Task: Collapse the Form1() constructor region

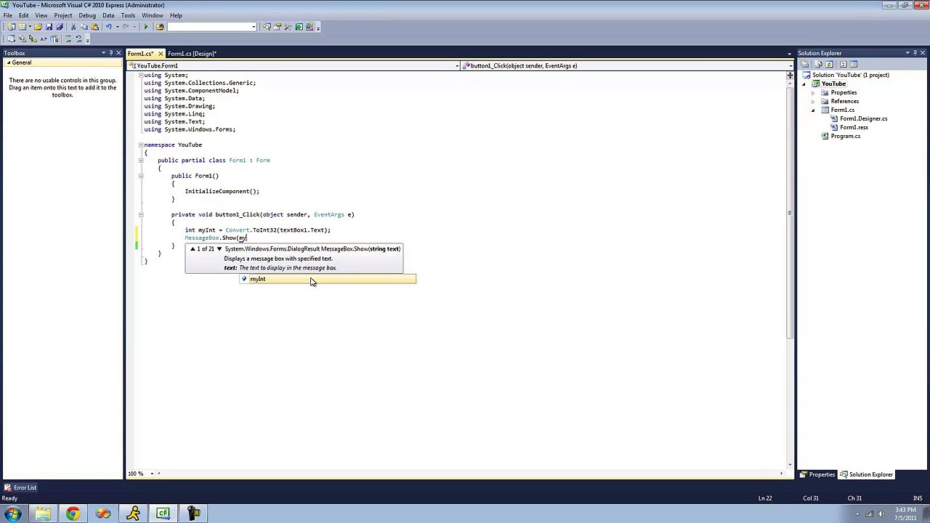Action: [x=141, y=176]
